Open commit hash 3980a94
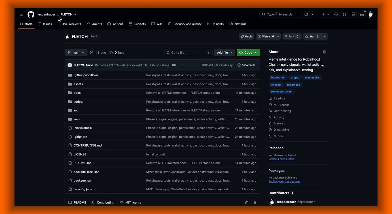The width and height of the screenshot is (392, 214). point(208,65)
